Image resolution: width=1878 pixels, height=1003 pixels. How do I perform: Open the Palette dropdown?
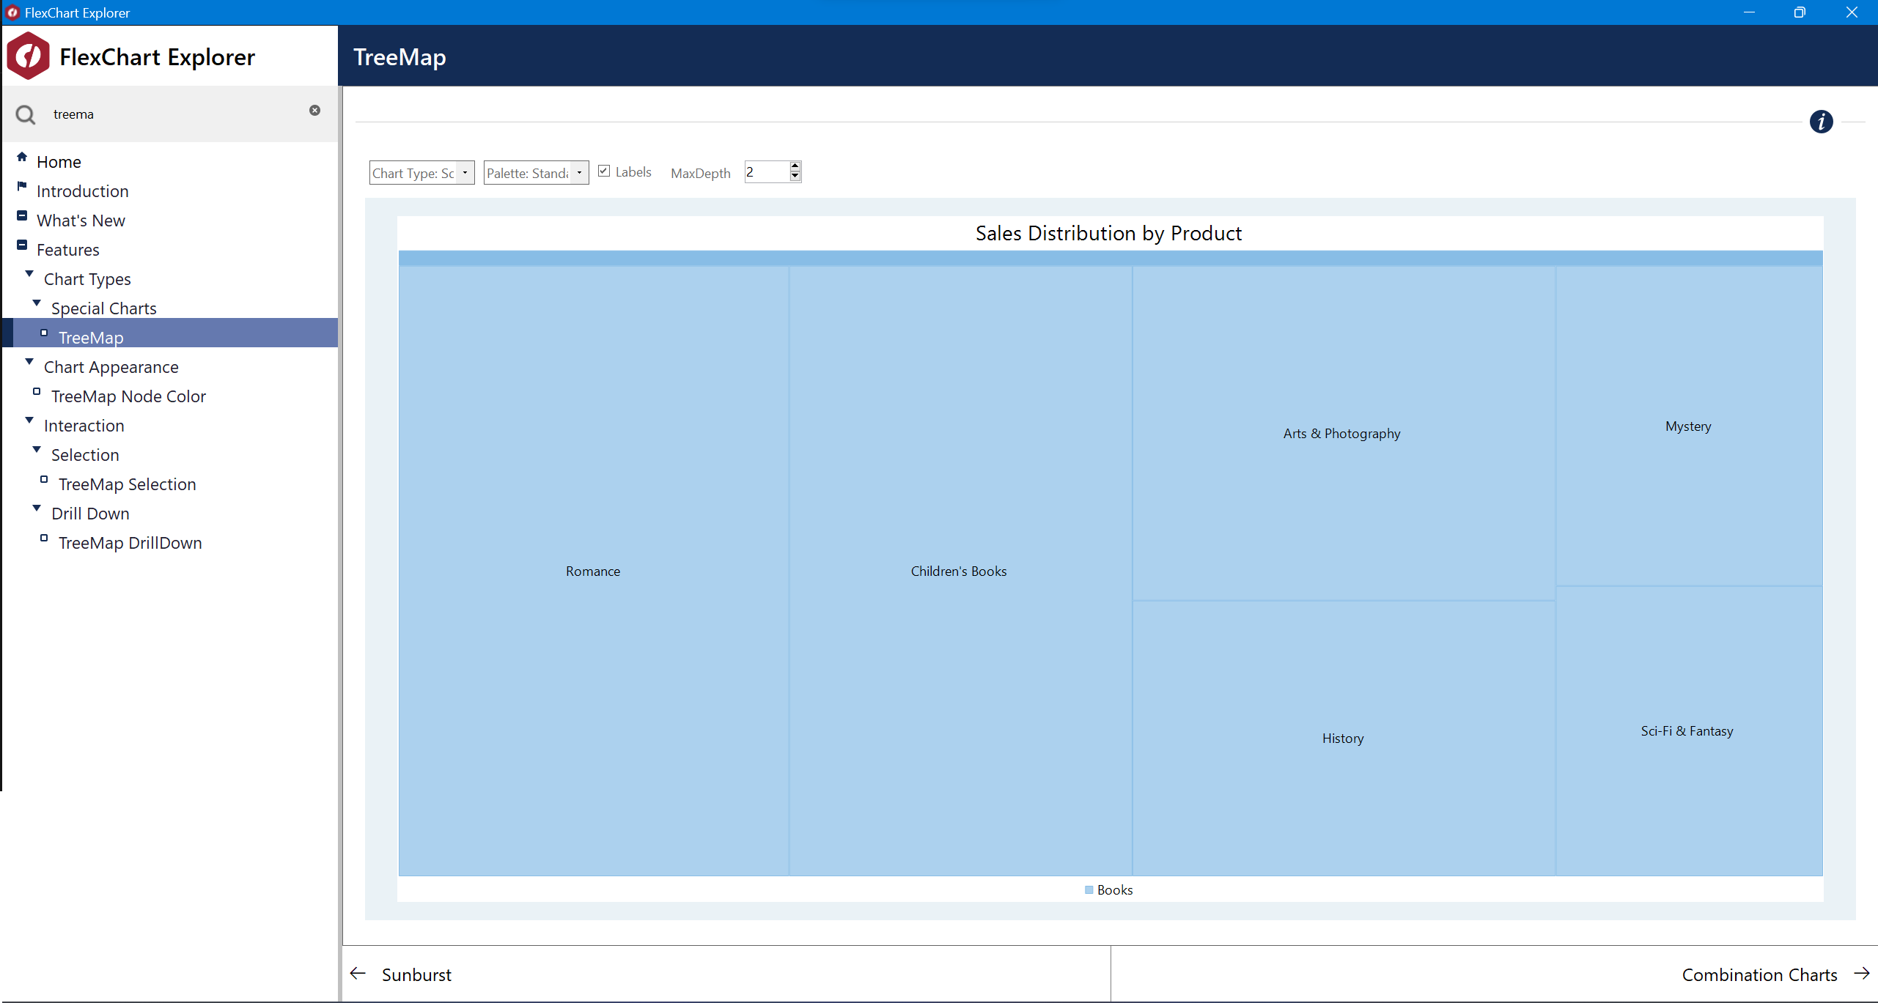pyautogui.click(x=579, y=173)
